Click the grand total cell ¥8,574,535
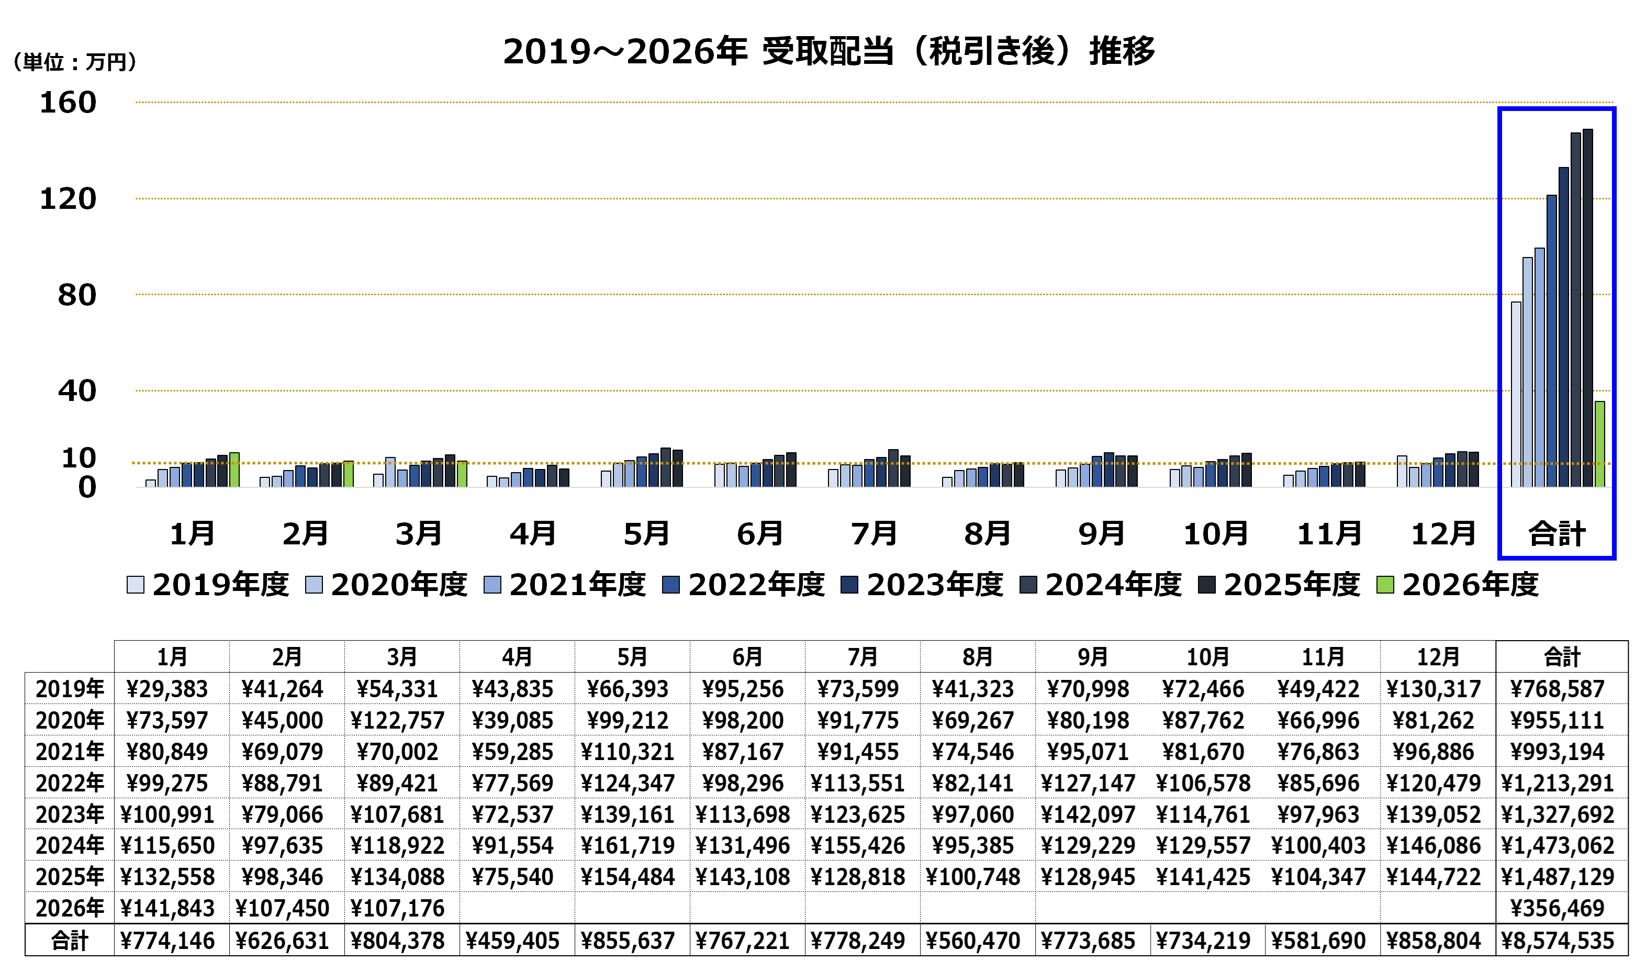1646x972 pixels. (1558, 942)
